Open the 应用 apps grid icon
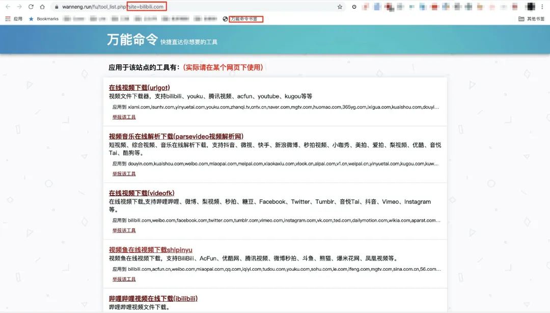550x313 pixels. coord(9,18)
